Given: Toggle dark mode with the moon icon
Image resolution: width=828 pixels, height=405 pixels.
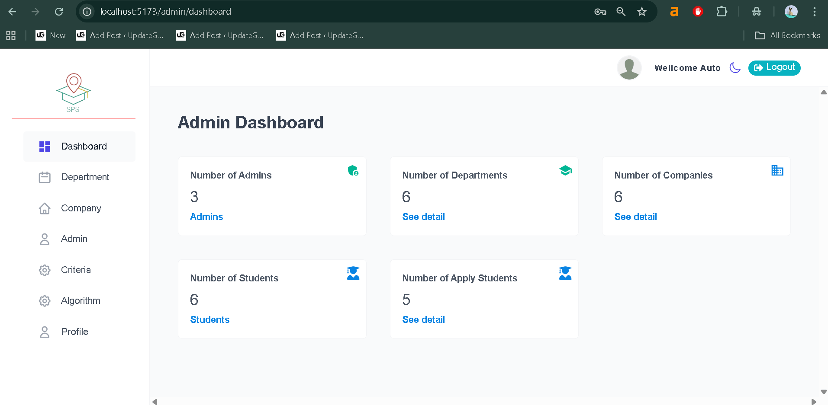Looking at the screenshot, I should 735,68.
